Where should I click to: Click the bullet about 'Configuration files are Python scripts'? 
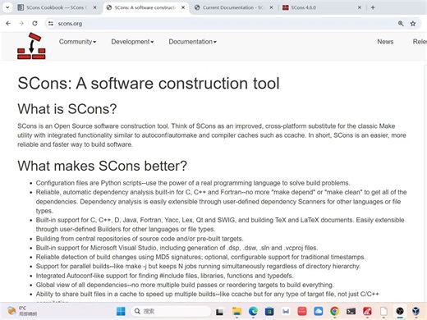(193, 183)
